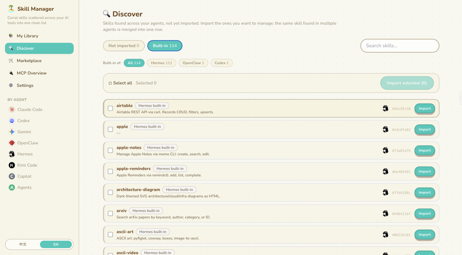Import the apple-reminders skill
The height and width of the screenshot is (255, 462).
(x=425, y=172)
